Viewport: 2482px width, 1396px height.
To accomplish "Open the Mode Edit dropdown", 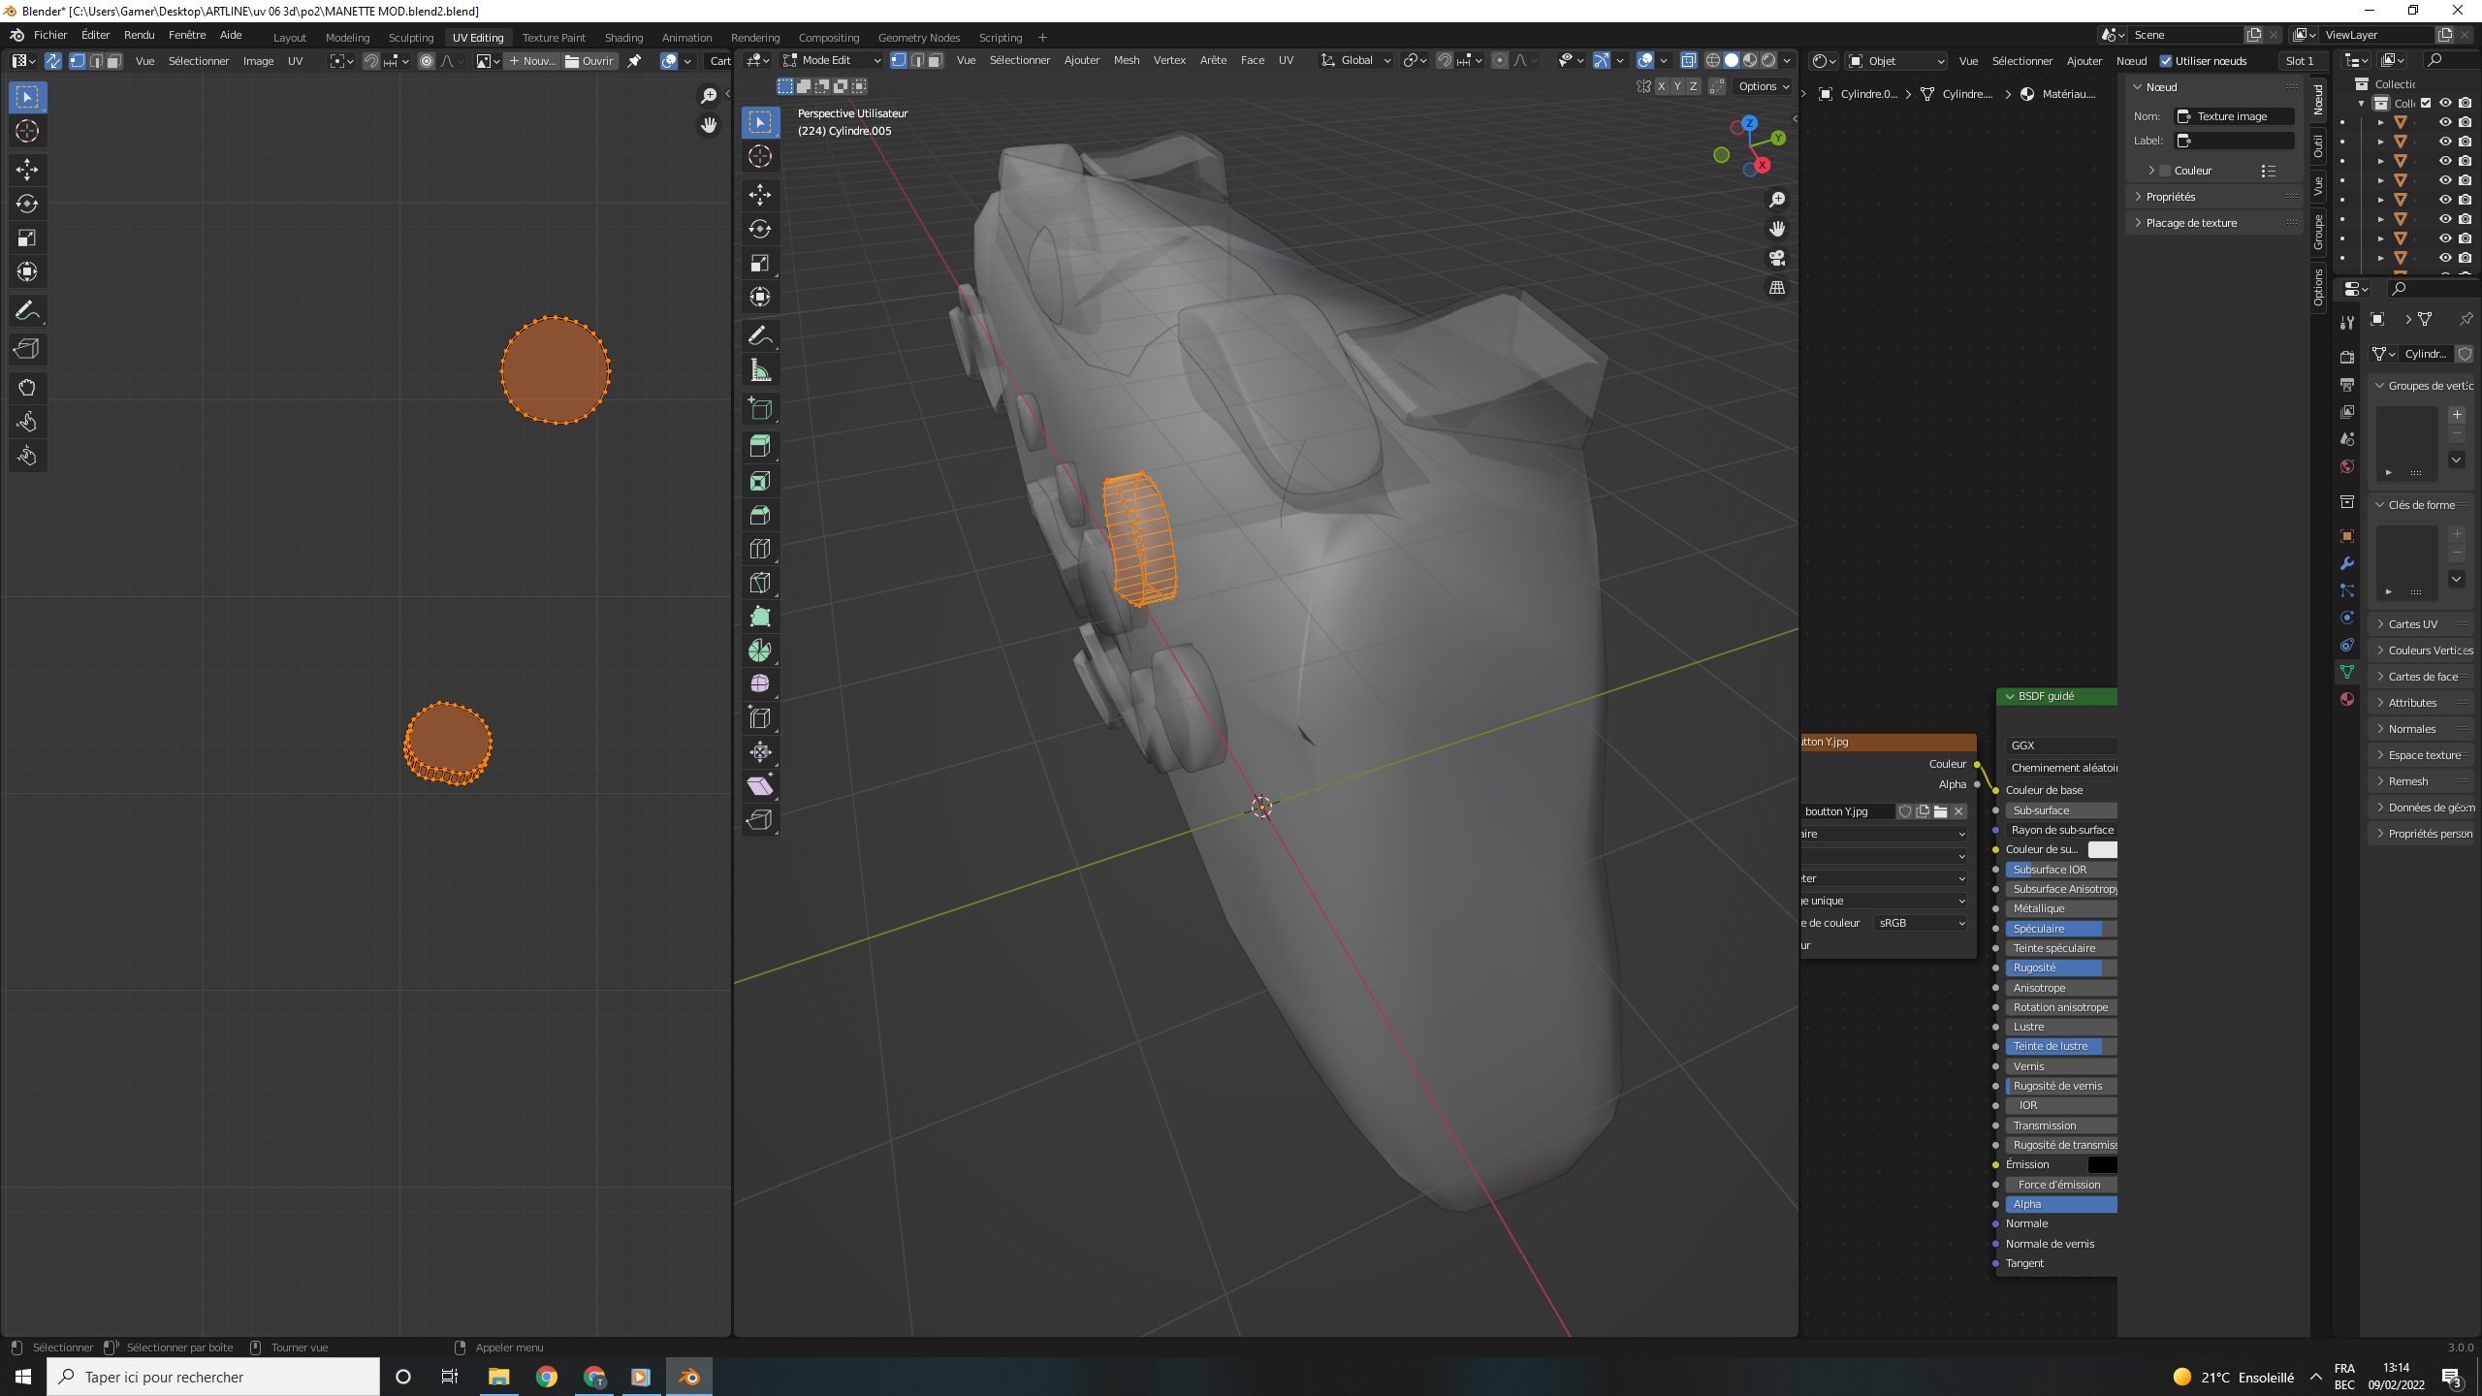I will [x=832, y=60].
